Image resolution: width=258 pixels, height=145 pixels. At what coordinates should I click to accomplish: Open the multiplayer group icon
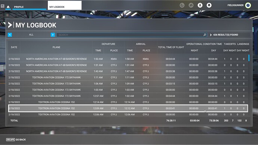[191, 5]
